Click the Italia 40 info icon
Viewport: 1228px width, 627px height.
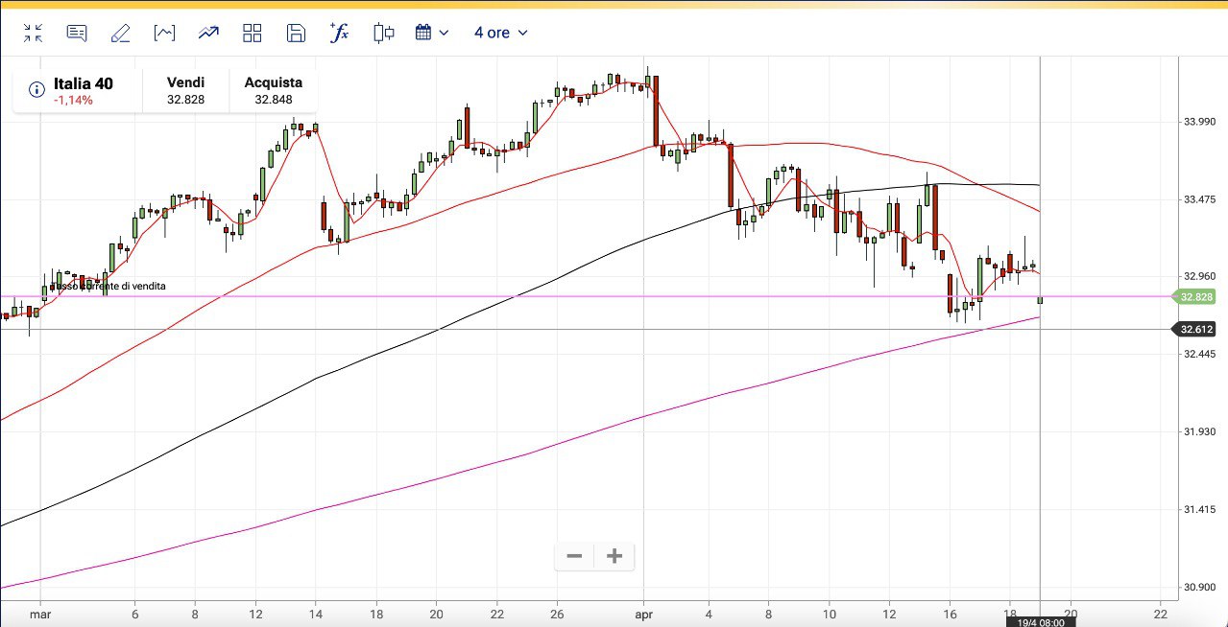(36, 89)
